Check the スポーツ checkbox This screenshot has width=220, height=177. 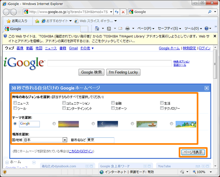pyautogui.click(x=113, y=108)
